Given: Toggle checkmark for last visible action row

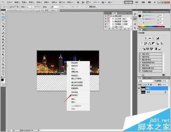Looking at the screenshot, I should tap(106, 27).
